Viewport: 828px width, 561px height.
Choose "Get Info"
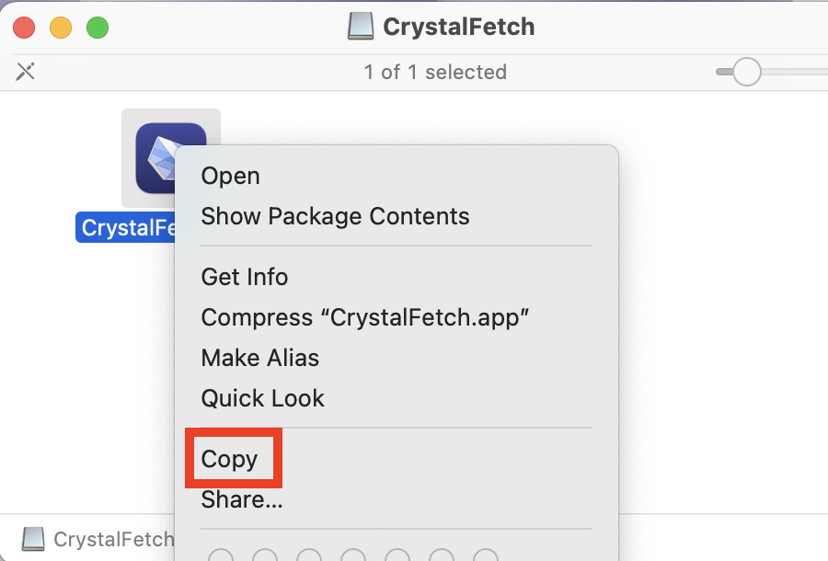(245, 277)
